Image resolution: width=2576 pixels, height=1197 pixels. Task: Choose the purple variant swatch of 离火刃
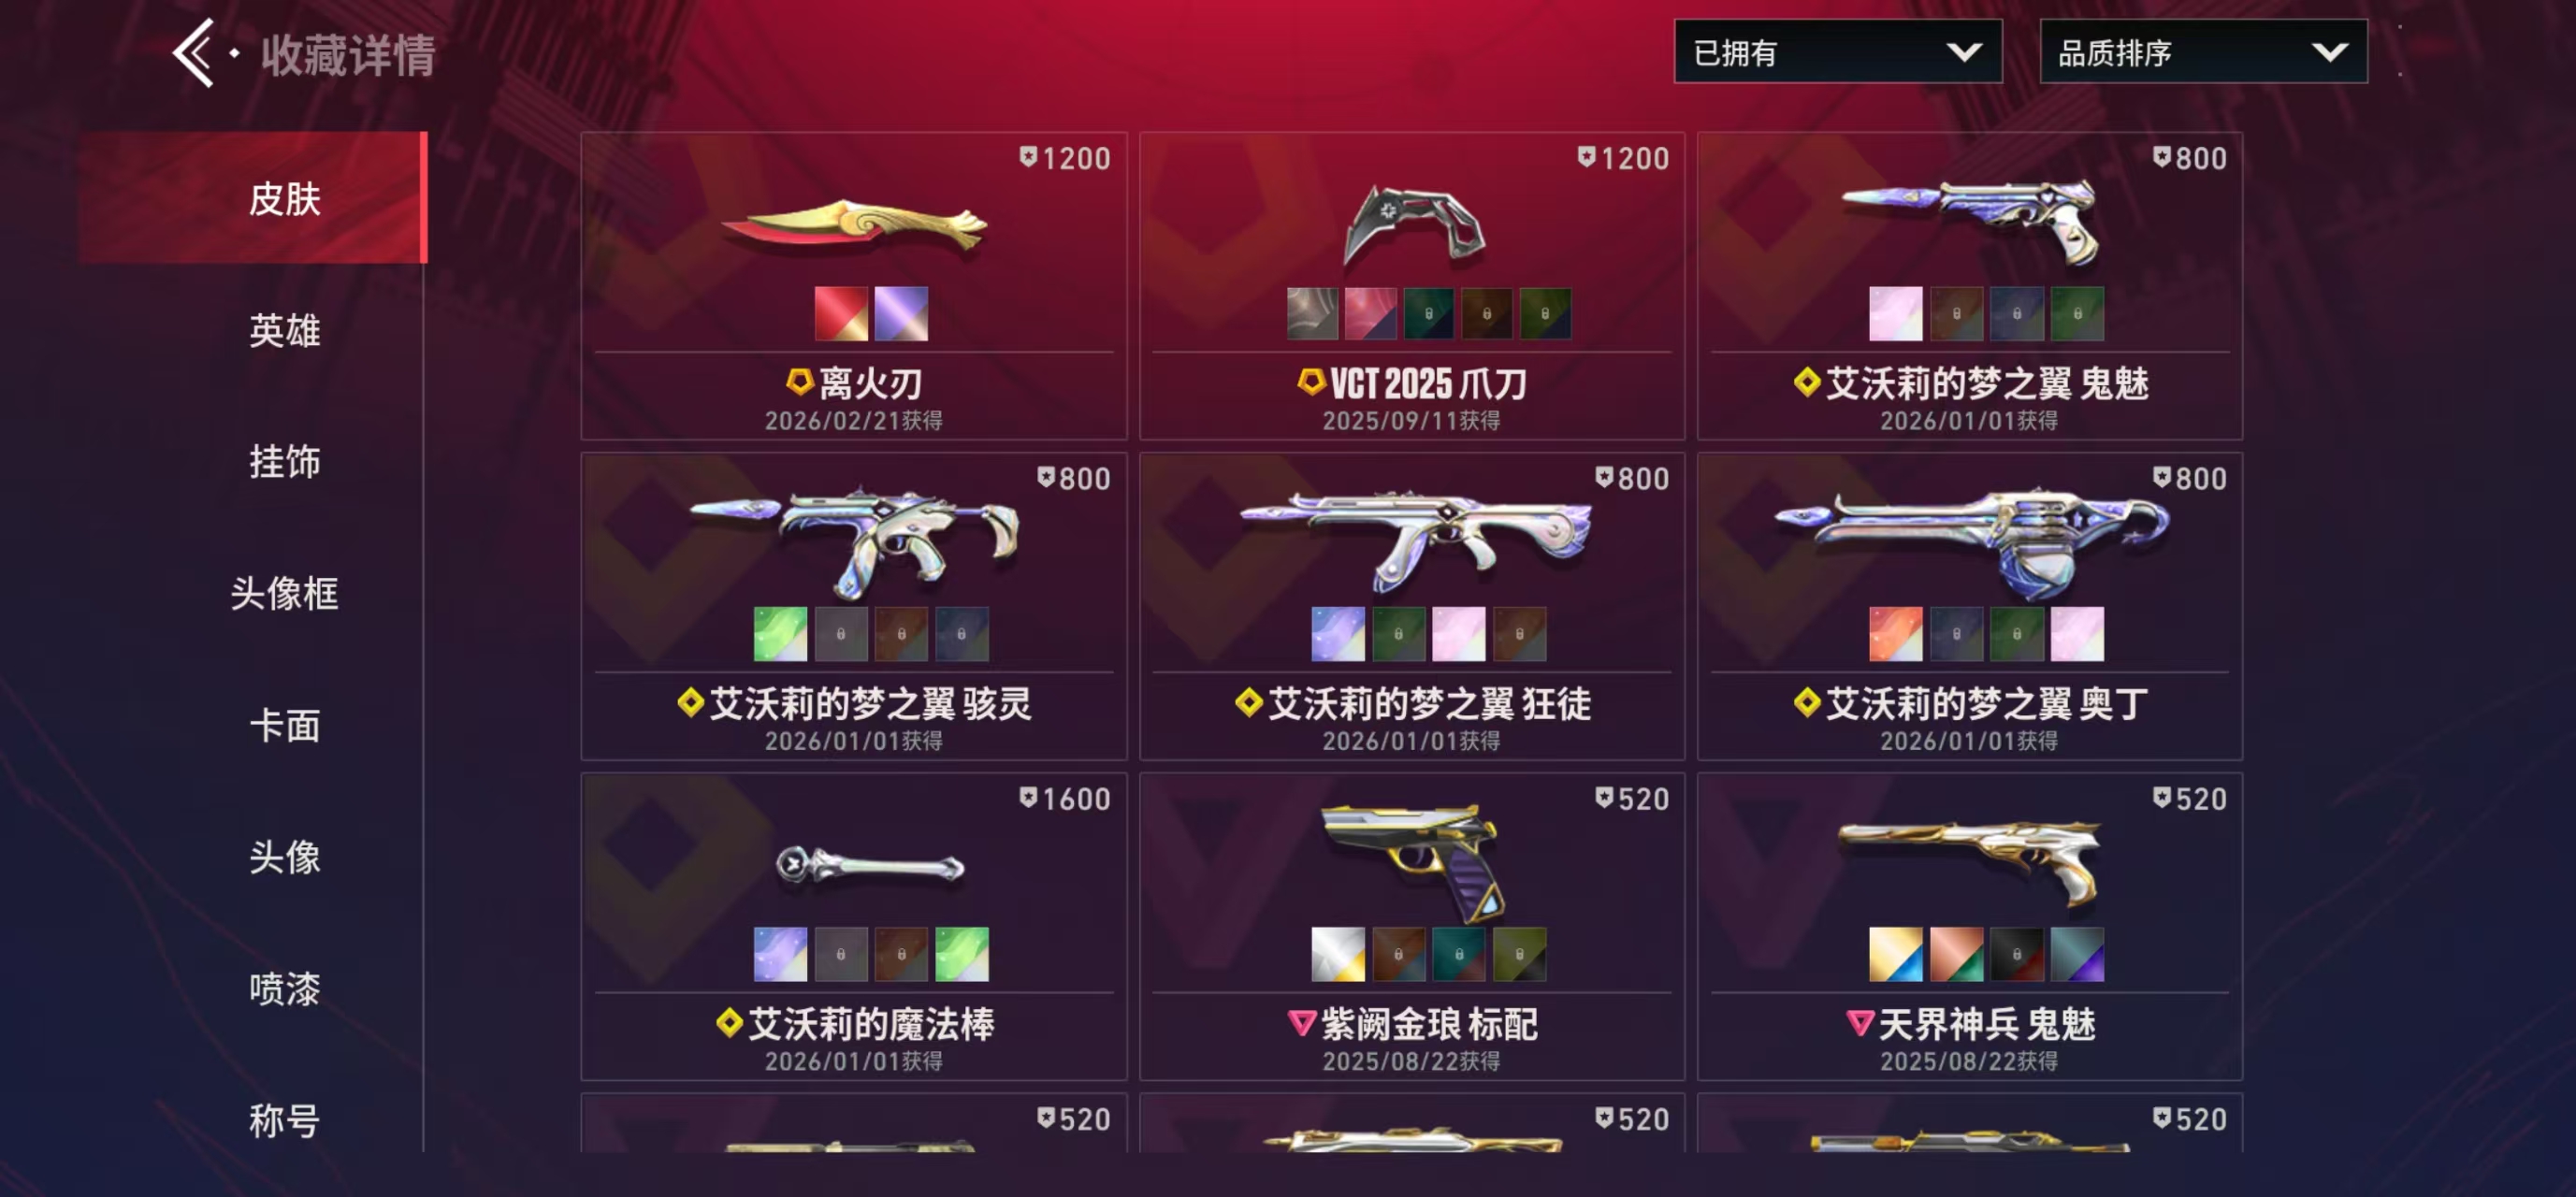(901, 314)
